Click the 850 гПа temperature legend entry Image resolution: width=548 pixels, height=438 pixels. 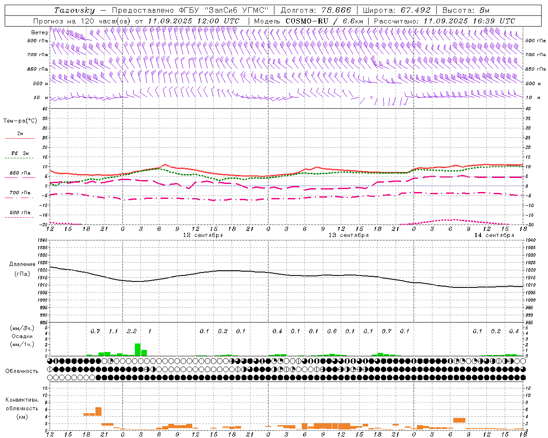(20, 173)
